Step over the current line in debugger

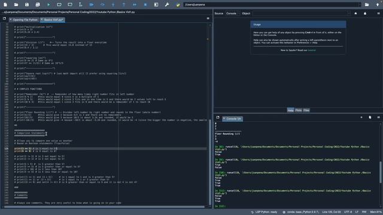[x=102, y=4]
